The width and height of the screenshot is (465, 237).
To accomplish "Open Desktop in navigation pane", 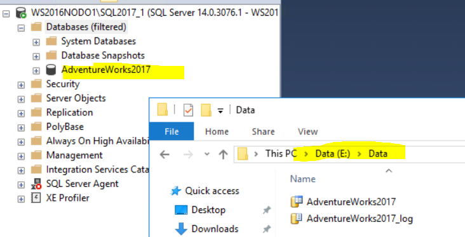I will tap(208, 210).
